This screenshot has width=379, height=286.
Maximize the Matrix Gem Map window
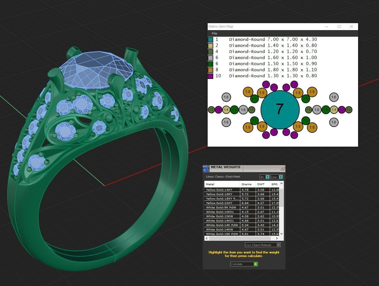click(339, 27)
